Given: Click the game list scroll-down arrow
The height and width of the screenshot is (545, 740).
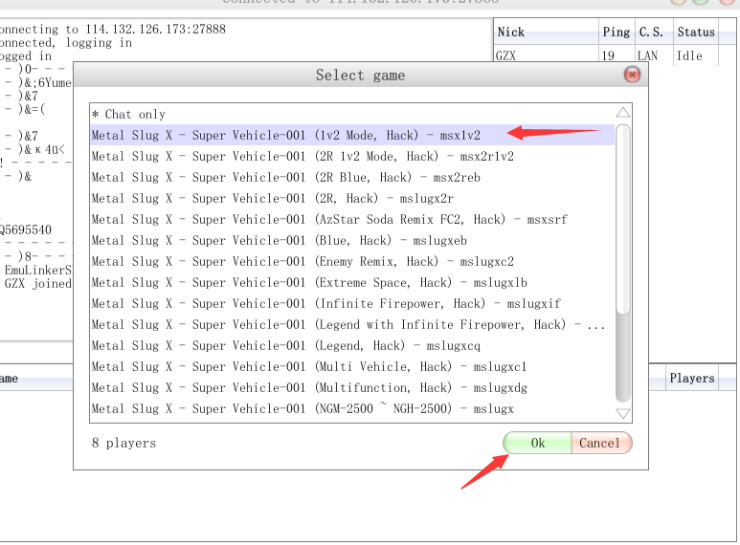Looking at the screenshot, I should (623, 413).
